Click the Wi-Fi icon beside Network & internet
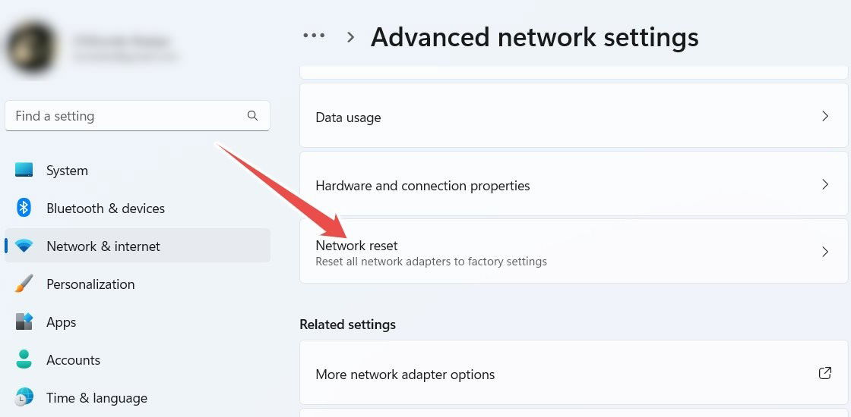Viewport: 851px width, 417px height. pos(24,246)
